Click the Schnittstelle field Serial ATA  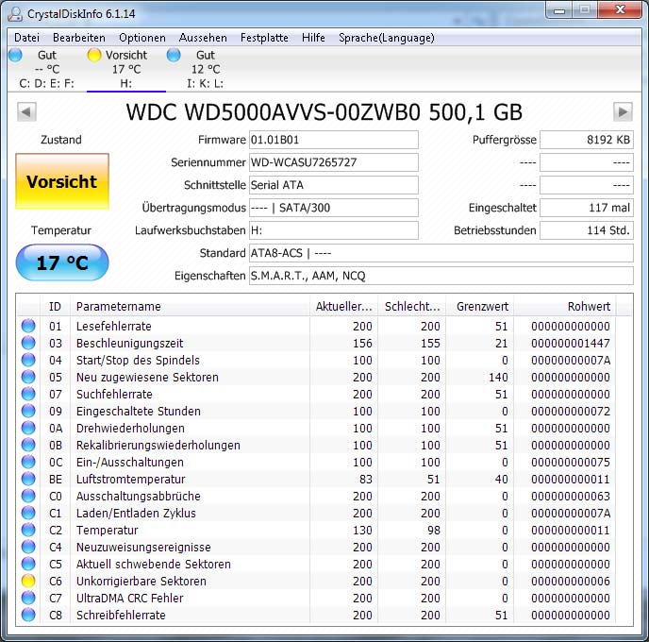[334, 185]
